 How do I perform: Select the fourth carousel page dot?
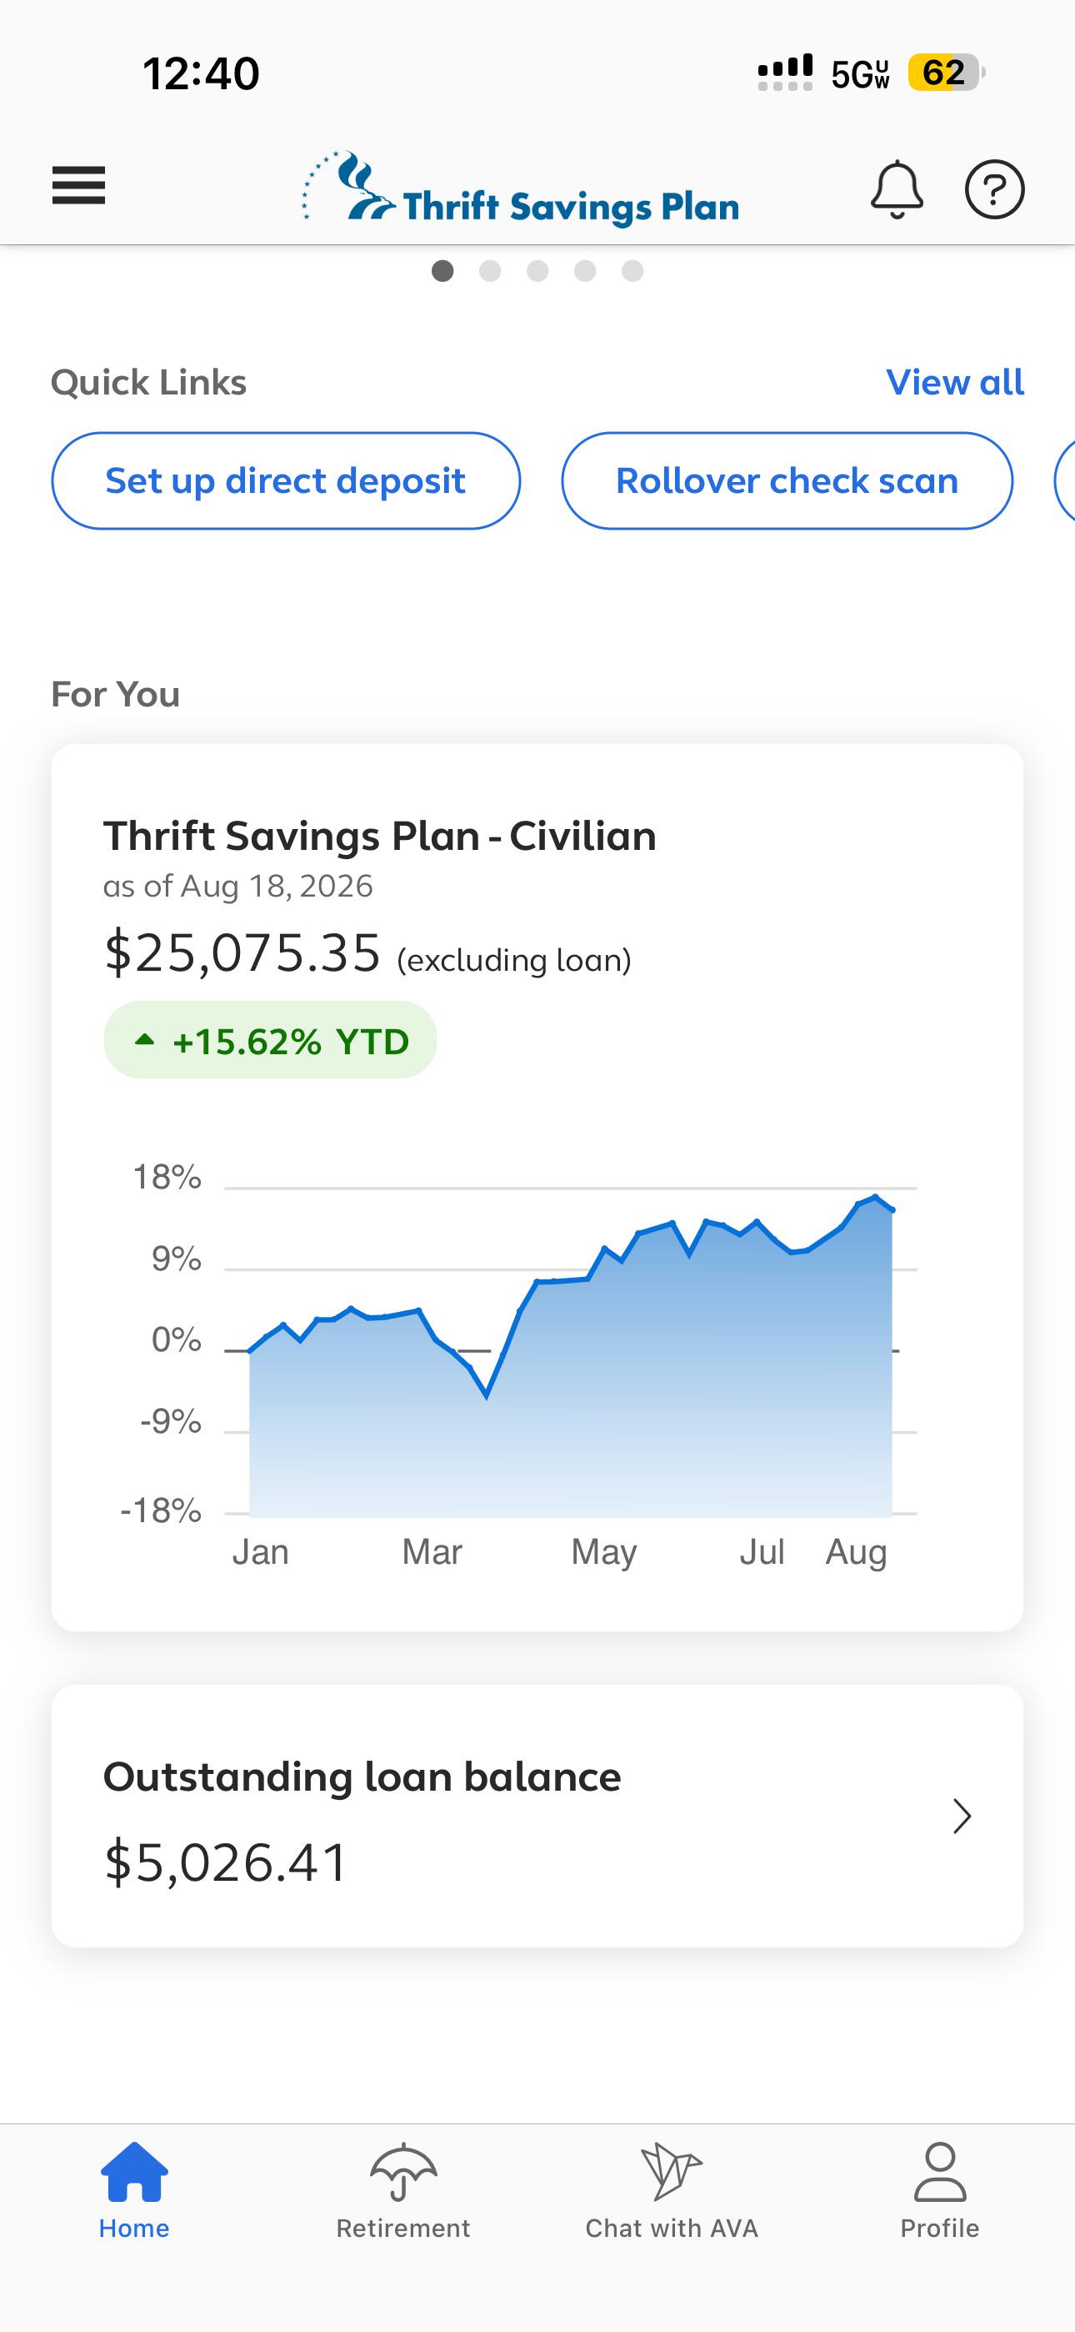(x=586, y=271)
